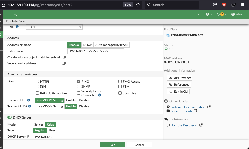Check the SNMP checkbox
Screen dimensions: 249x149
tap(78, 87)
